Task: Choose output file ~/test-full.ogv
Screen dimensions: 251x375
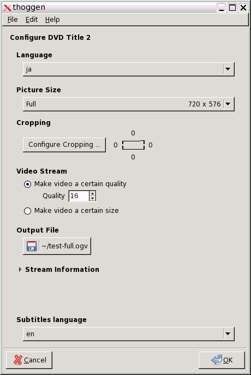Action: click(57, 246)
